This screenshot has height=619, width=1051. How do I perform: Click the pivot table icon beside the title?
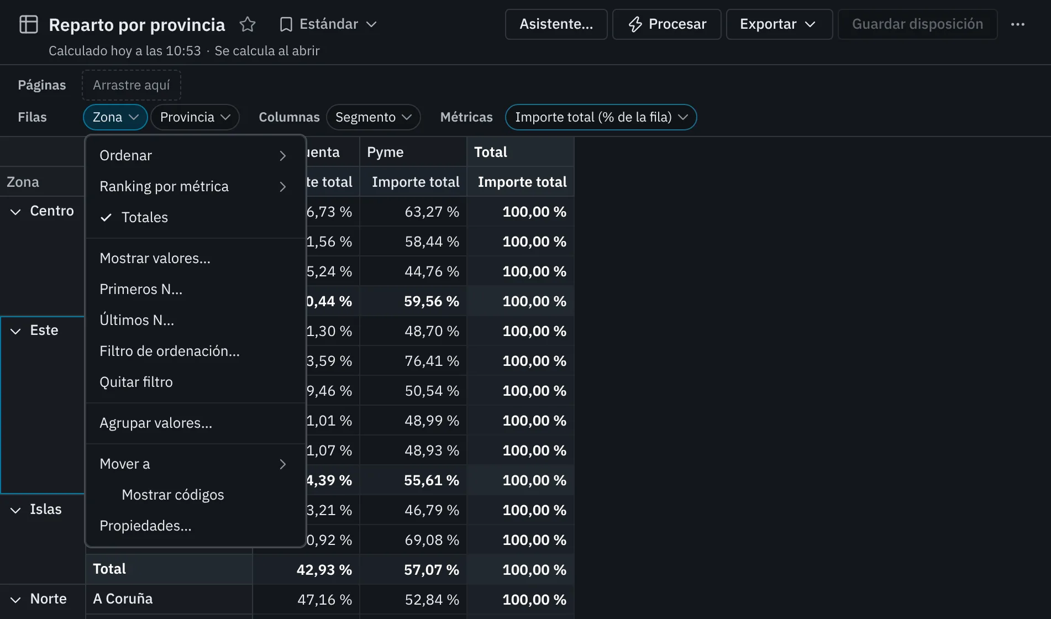tap(29, 24)
